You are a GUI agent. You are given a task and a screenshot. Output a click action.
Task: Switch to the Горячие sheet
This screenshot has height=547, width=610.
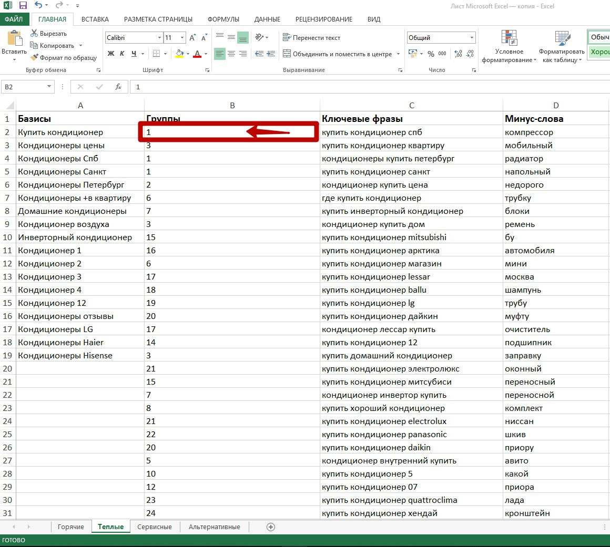[71, 527]
